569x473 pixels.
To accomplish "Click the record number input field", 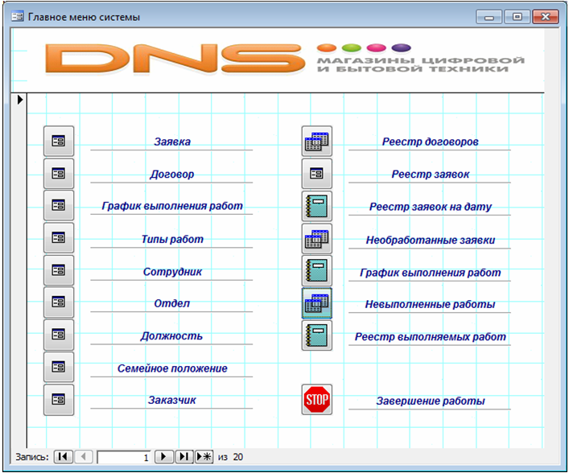I will coord(123,457).
